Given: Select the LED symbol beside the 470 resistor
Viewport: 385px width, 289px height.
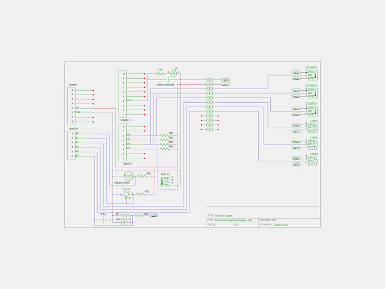Looking at the screenshot, I should pos(174,73).
